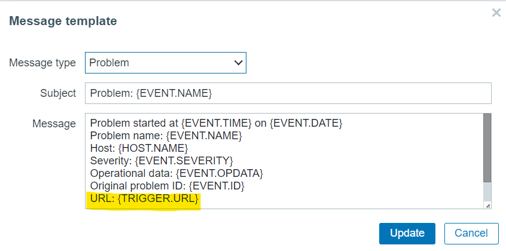
Task: Click the Problem name line in Message
Action: [x=166, y=137]
